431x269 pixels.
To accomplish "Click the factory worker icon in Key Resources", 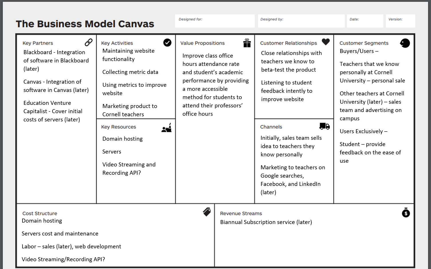I will [166, 128].
